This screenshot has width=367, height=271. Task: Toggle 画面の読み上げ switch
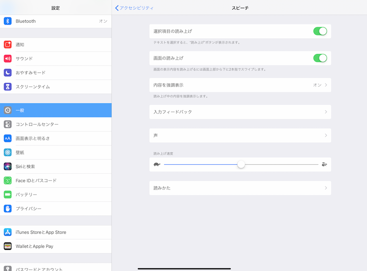coord(320,58)
